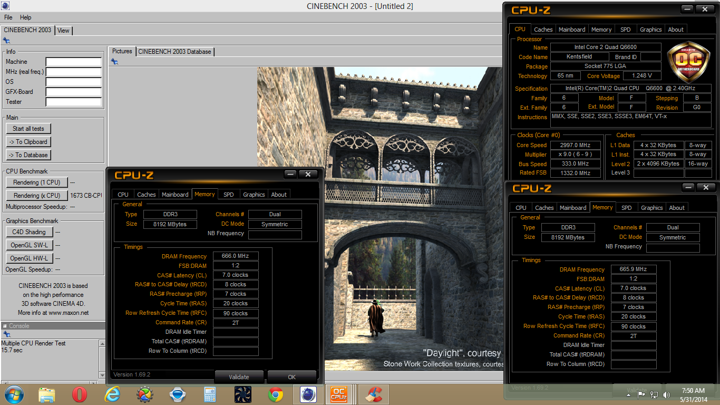Switch to the View tab in CINEBENCH
The height and width of the screenshot is (405, 720).
(x=63, y=31)
